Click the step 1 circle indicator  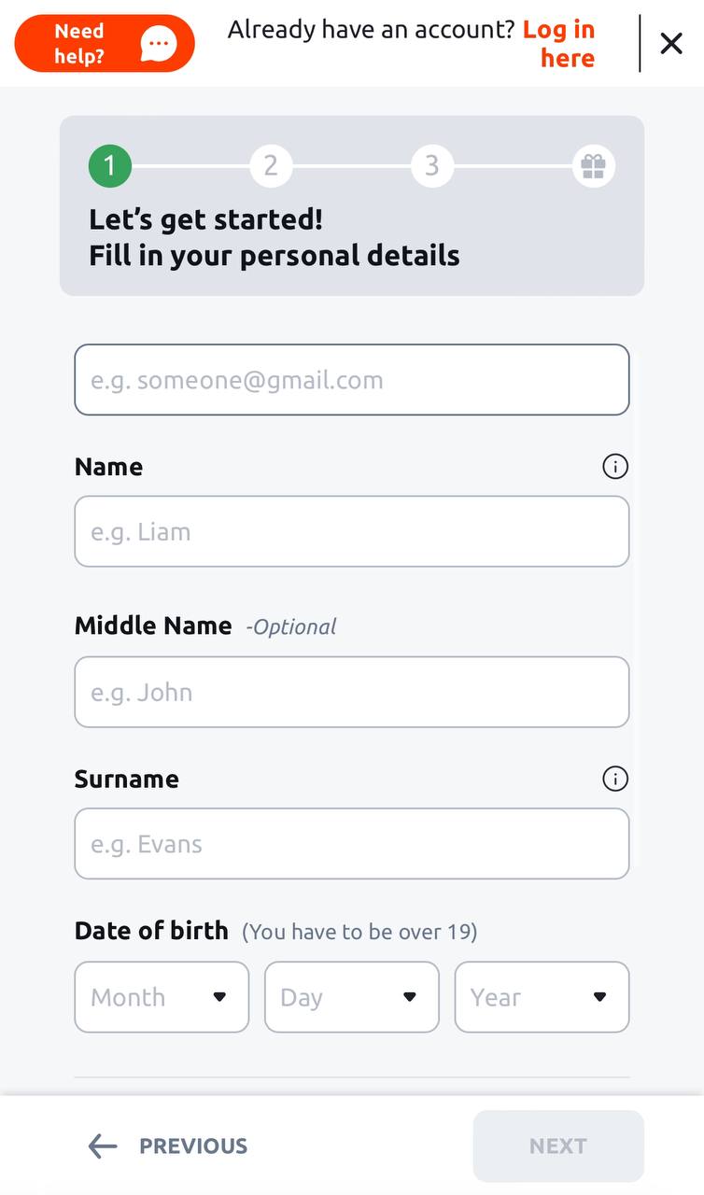pyautogui.click(x=110, y=166)
